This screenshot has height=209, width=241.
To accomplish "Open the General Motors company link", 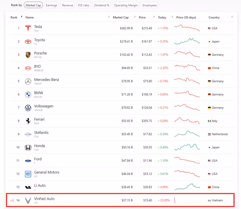I will 47,172.
